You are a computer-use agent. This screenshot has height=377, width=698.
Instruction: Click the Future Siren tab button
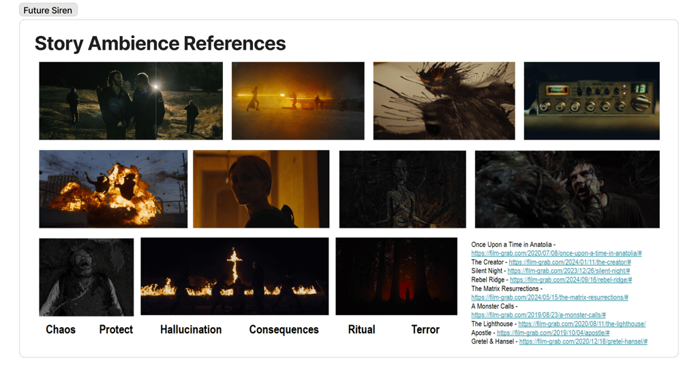[x=48, y=10]
